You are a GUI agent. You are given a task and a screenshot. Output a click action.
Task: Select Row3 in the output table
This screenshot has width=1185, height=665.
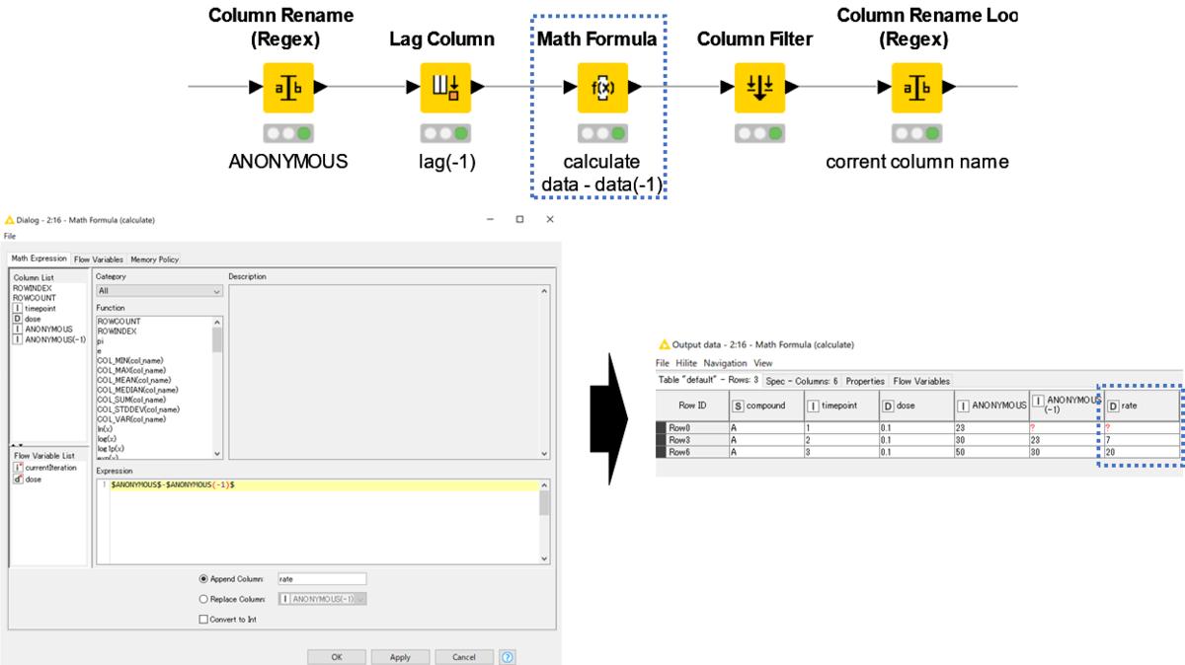[679, 439]
